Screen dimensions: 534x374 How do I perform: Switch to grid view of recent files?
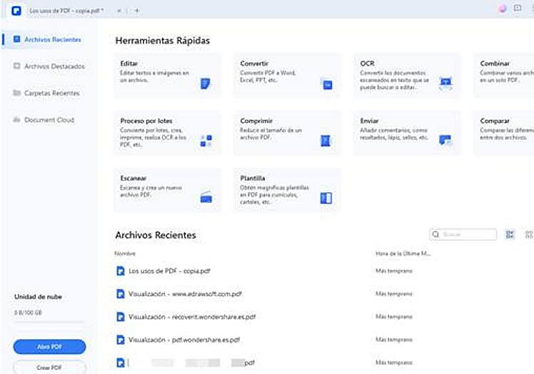coord(528,234)
